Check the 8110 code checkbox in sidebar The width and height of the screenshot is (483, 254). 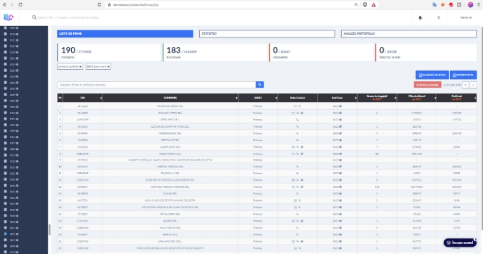[x=5, y=34]
